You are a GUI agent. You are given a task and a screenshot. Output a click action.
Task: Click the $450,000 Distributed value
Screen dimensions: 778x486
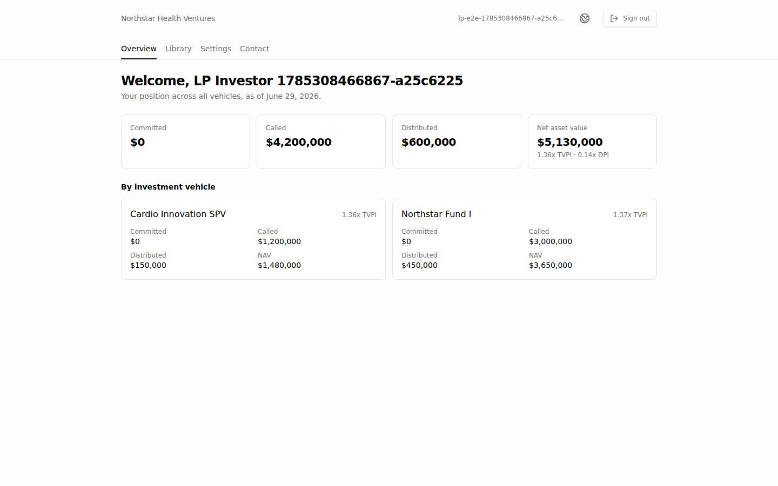[x=419, y=265]
